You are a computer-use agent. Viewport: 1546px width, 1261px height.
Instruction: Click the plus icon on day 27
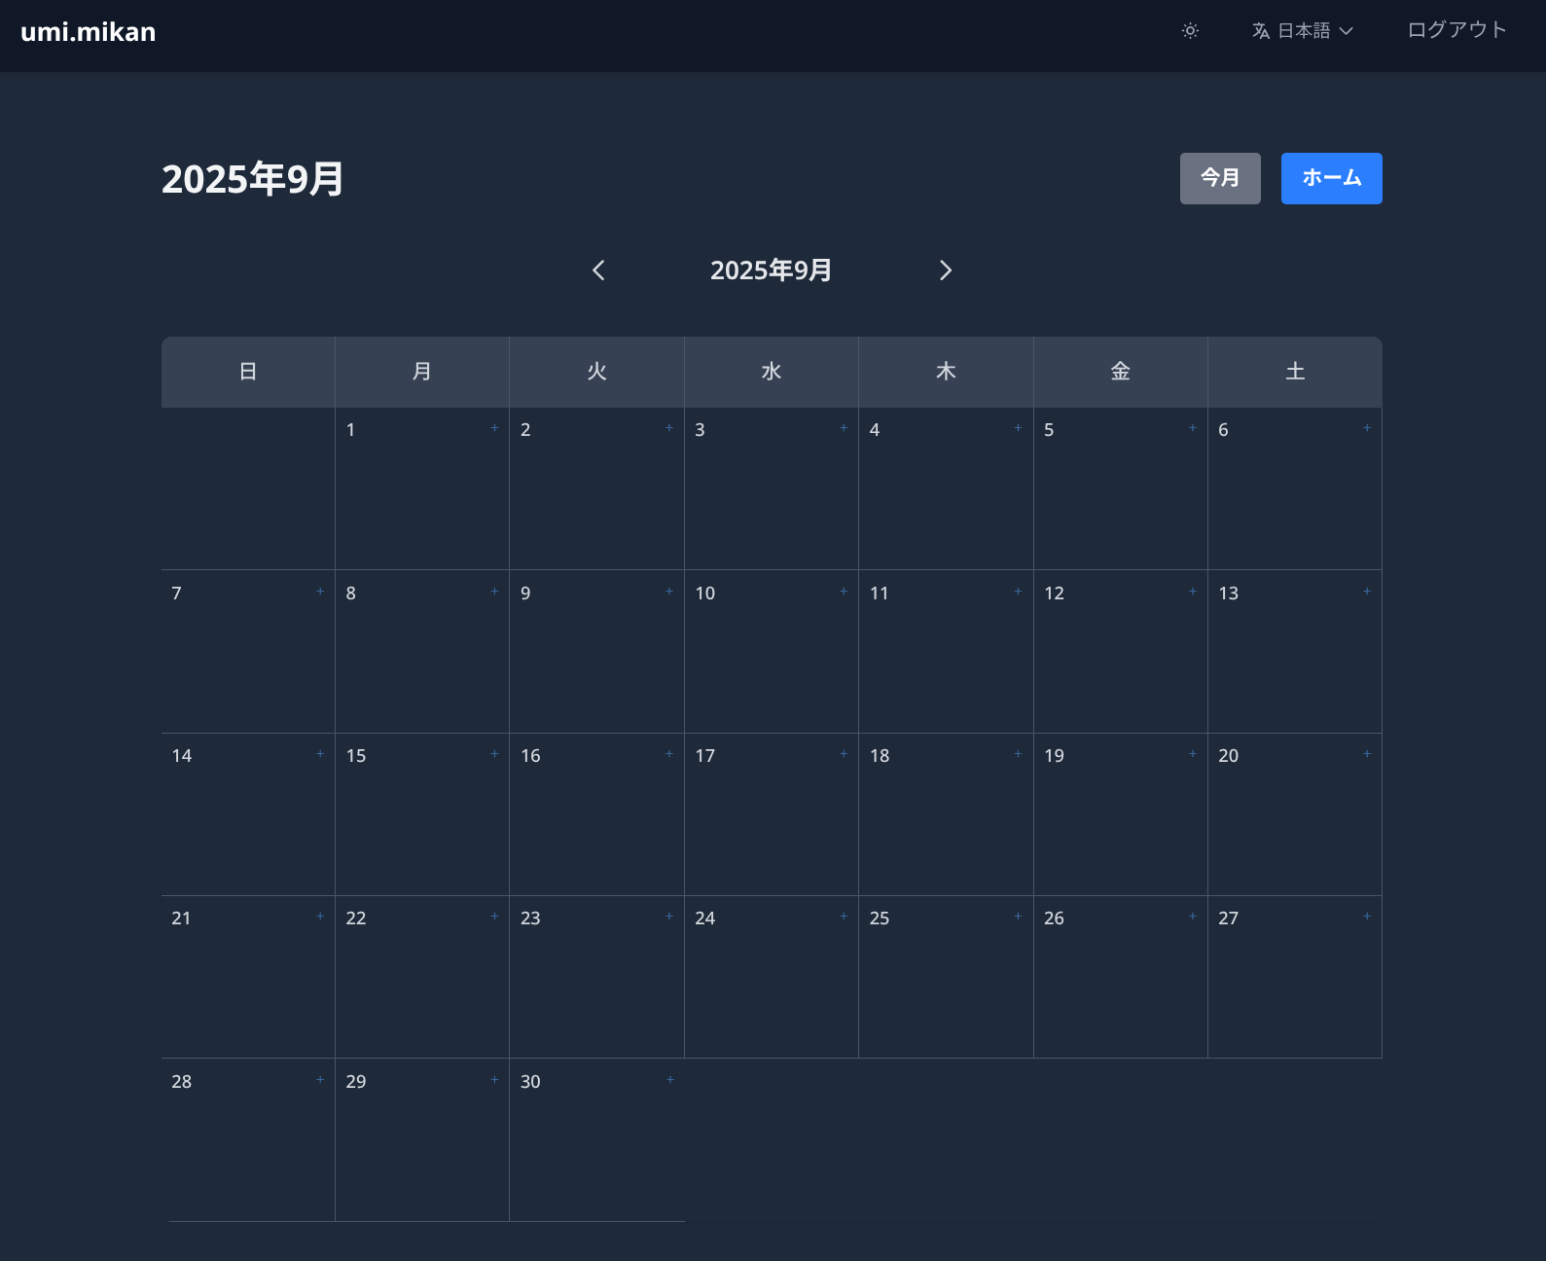1367,917
